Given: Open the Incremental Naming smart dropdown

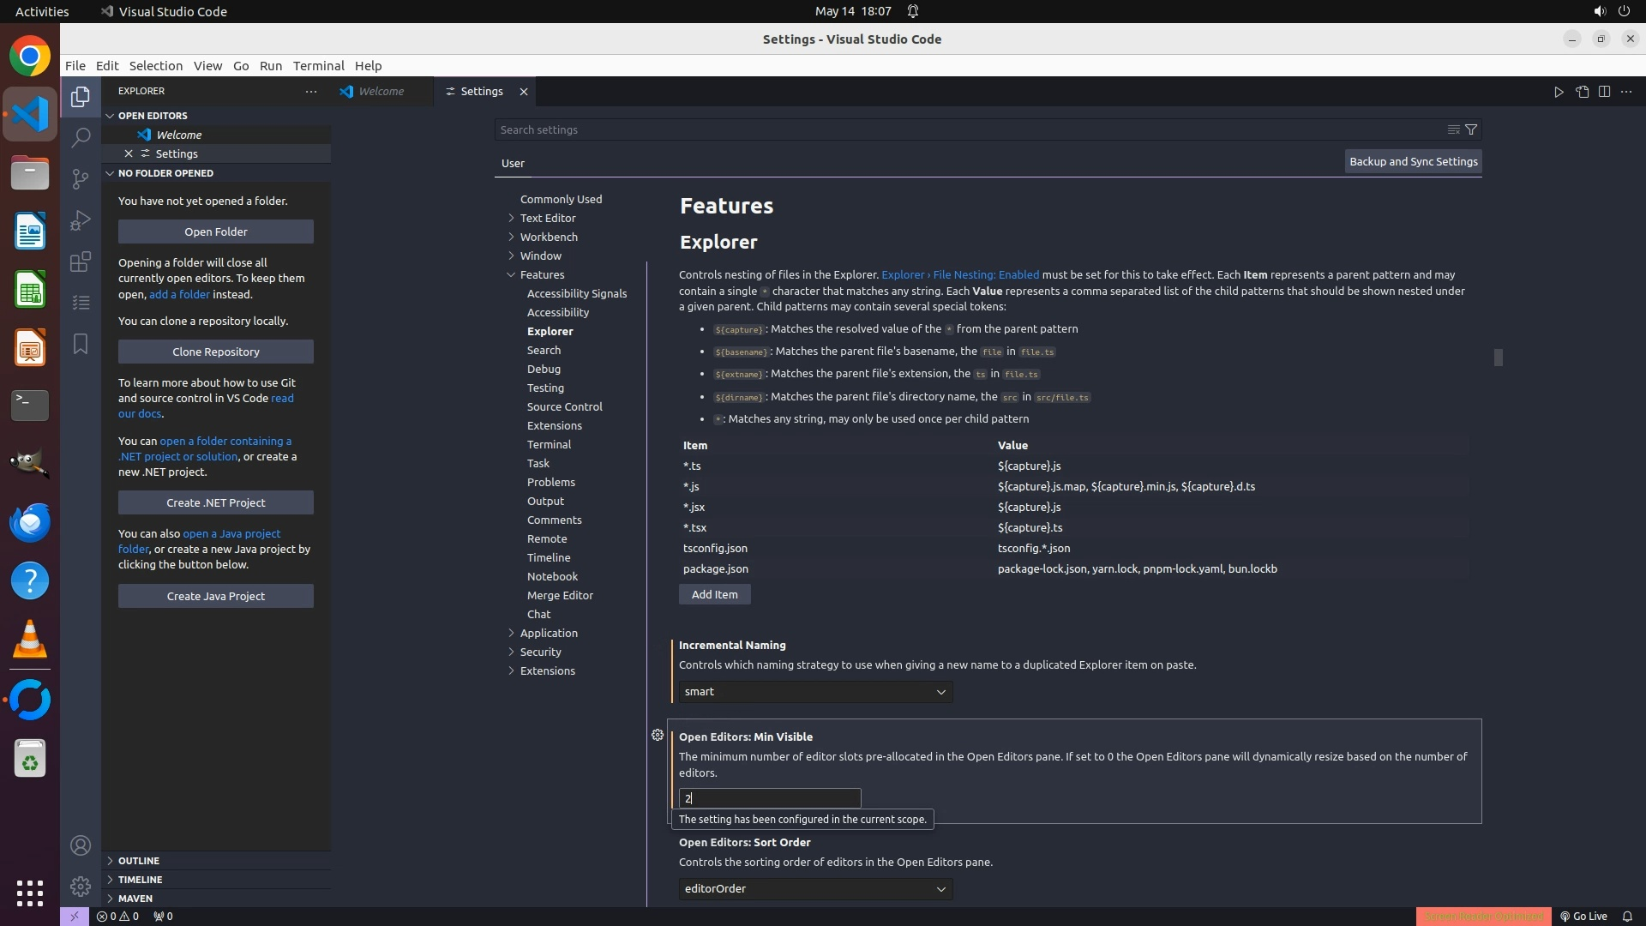Looking at the screenshot, I should pos(814,692).
